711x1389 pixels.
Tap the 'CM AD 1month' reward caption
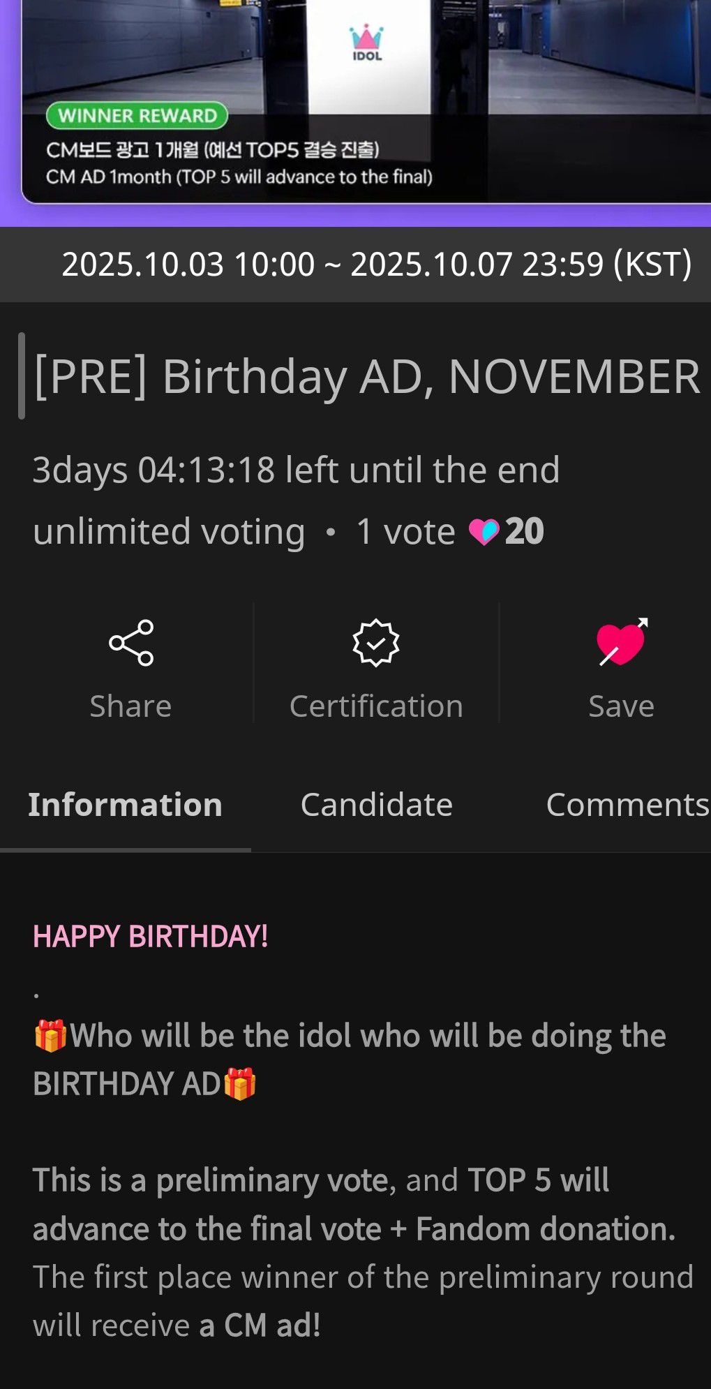tap(239, 177)
